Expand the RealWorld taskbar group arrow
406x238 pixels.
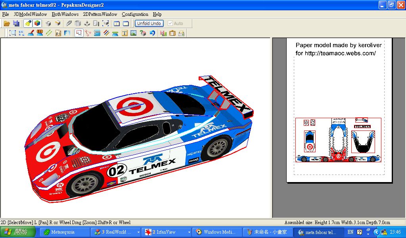[138, 232]
